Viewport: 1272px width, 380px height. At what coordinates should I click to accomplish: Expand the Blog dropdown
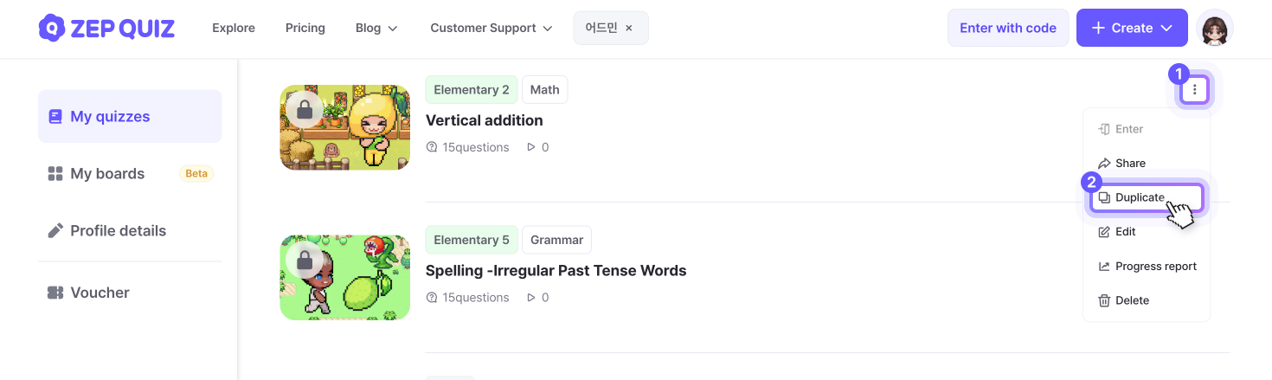(376, 28)
